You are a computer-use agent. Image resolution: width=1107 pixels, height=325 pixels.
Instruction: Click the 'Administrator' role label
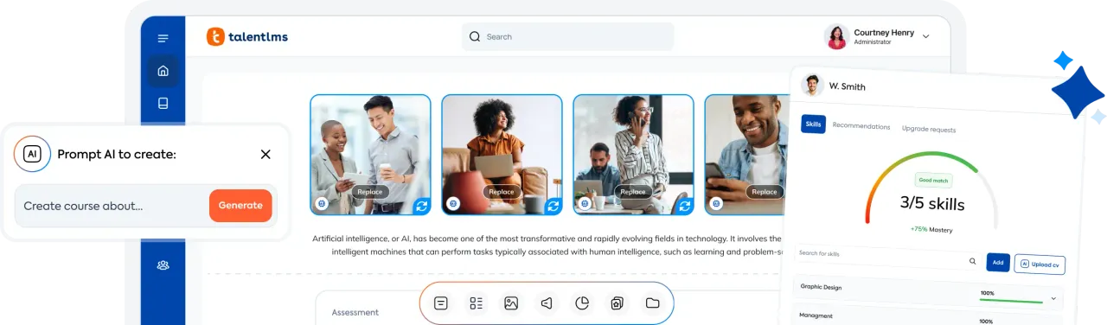[x=873, y=42]
